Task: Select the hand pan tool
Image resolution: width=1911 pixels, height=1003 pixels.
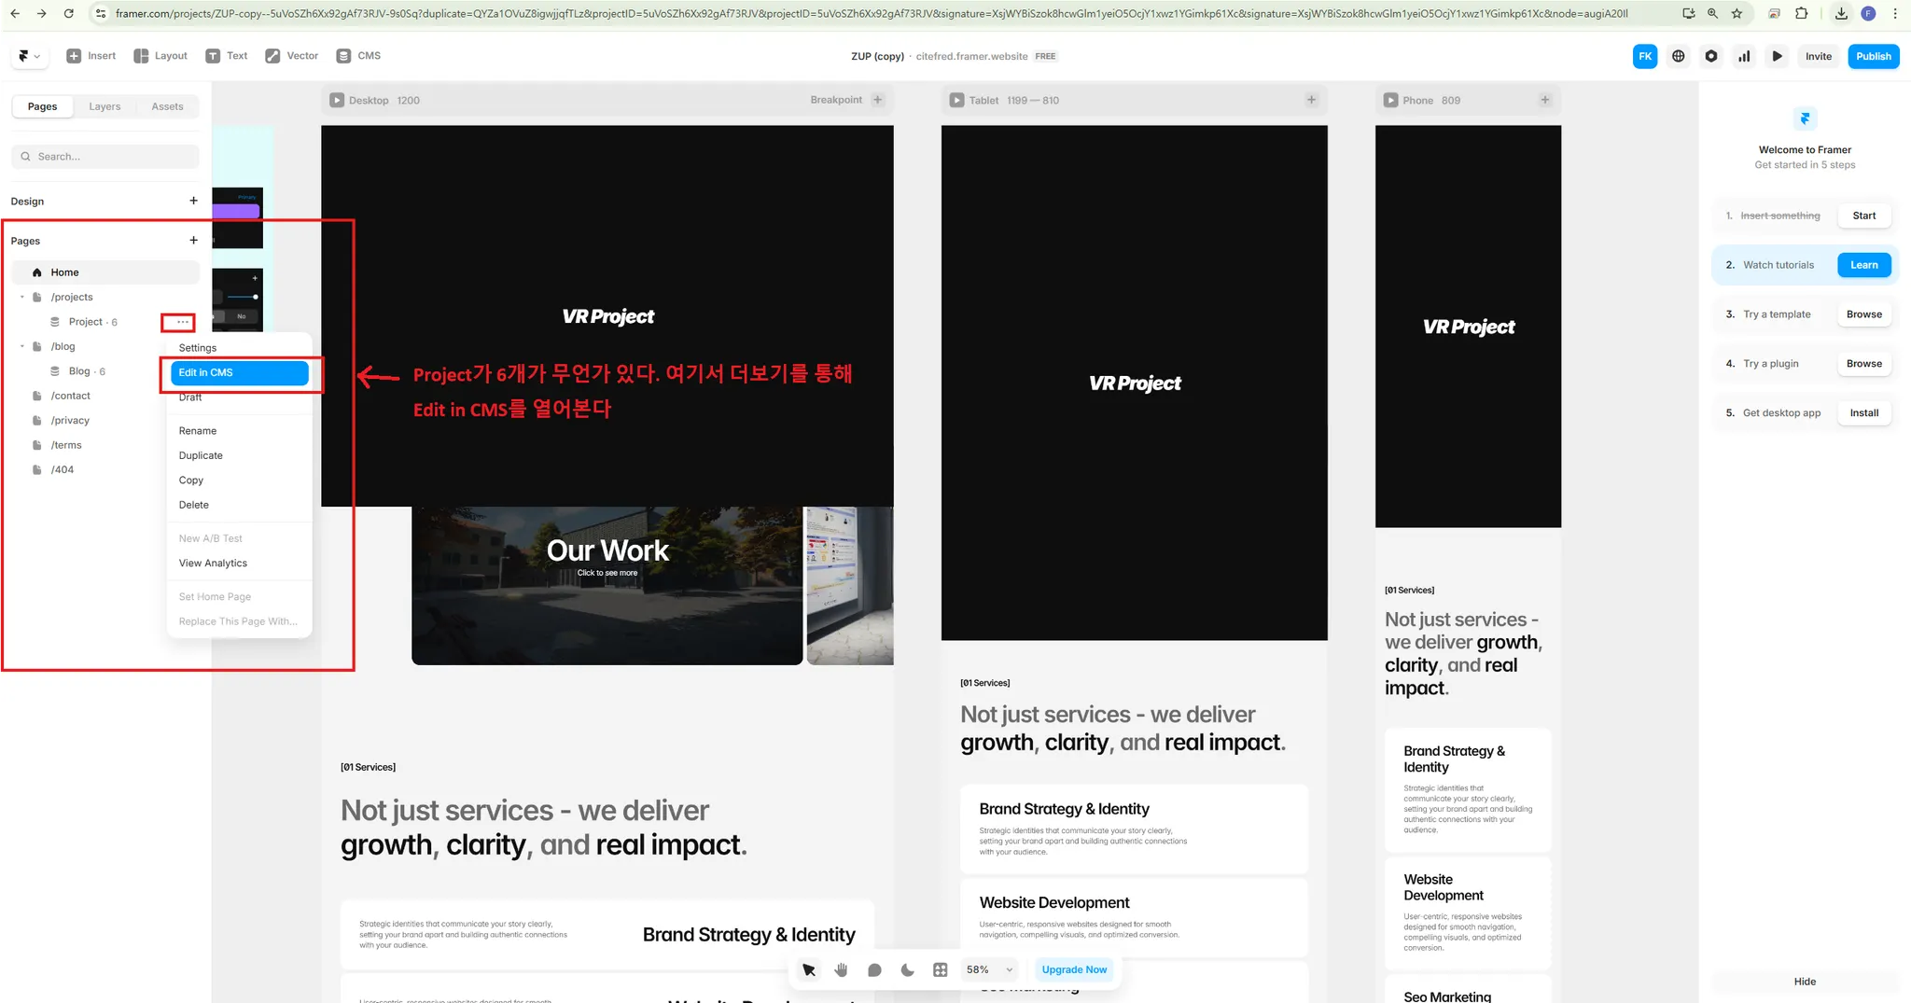Action: (x=841, y=969)
